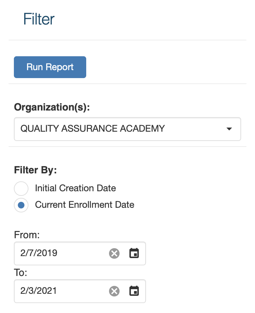Clear the To date with X icon
Image resolution: width=255 pixels, height=313 pixels.
114,291
